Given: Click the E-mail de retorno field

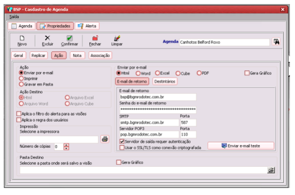Looking at the screenshot, I should coord(158,97).
